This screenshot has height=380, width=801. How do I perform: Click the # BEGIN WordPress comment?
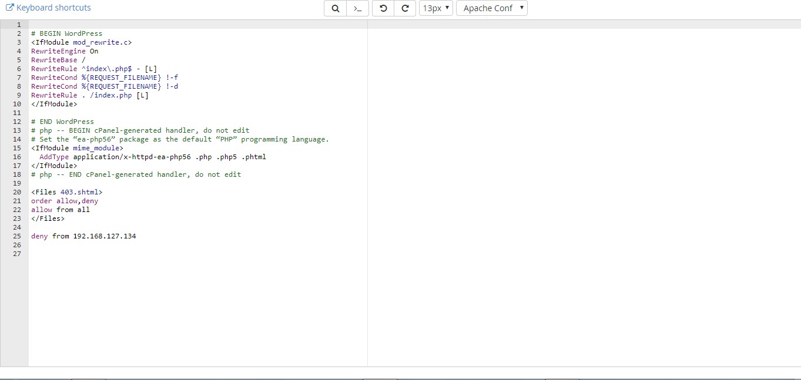pos(66,33)
